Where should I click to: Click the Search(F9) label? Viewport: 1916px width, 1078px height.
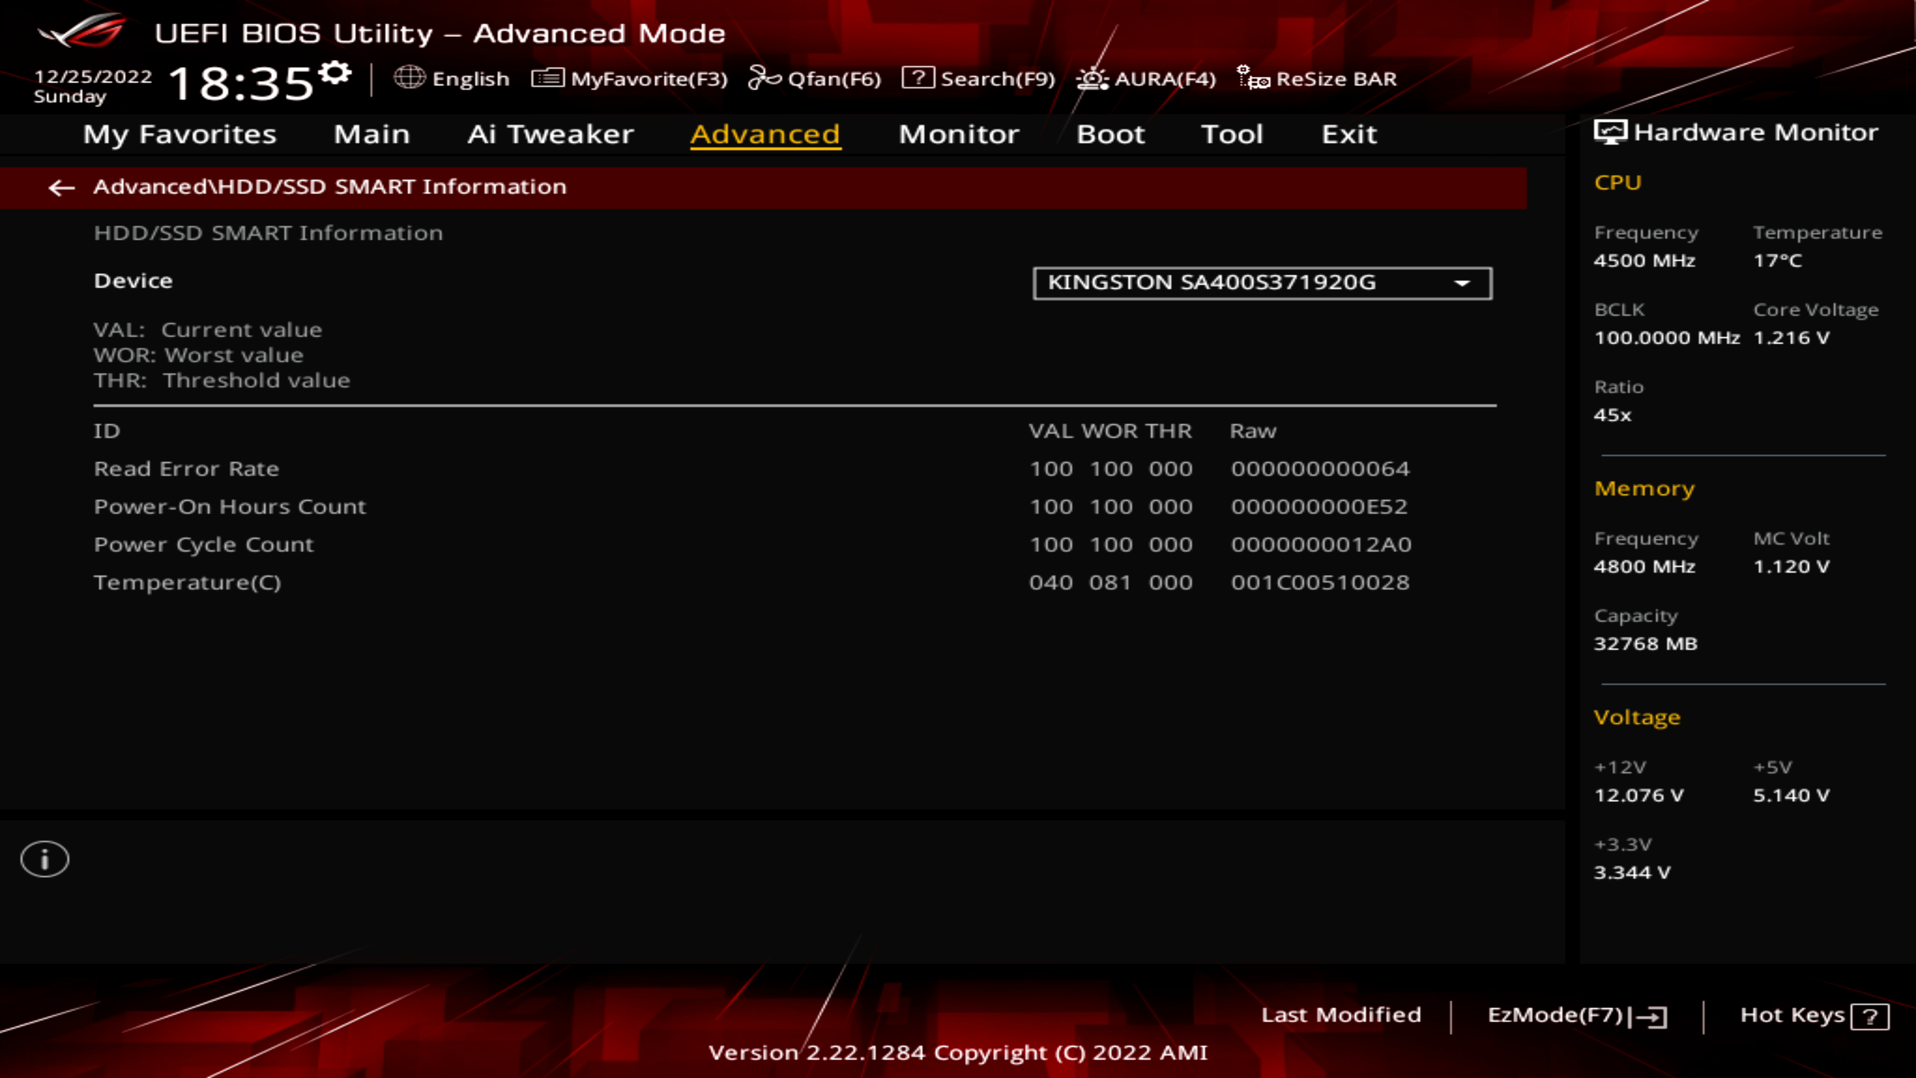pyautogui.click(x=998, y=79)
